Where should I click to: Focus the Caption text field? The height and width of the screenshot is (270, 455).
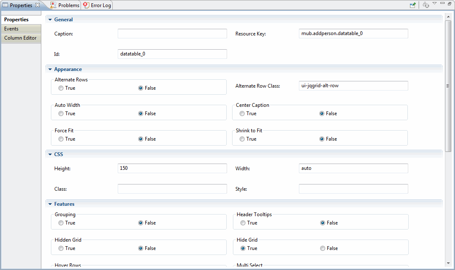tap(172, 34)
